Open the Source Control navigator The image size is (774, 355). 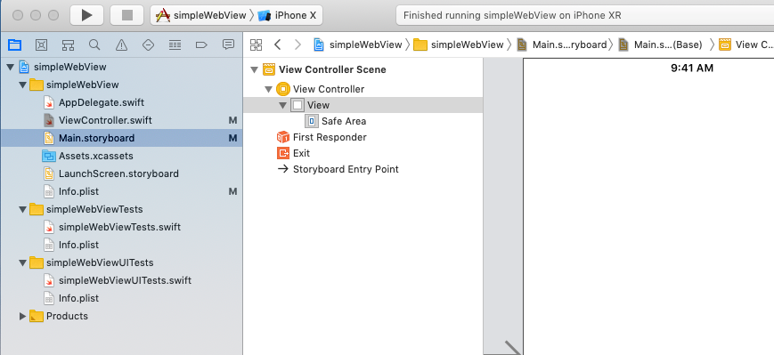click(x=42, y=45)
